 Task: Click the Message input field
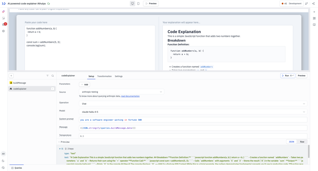tap(193, 128)
